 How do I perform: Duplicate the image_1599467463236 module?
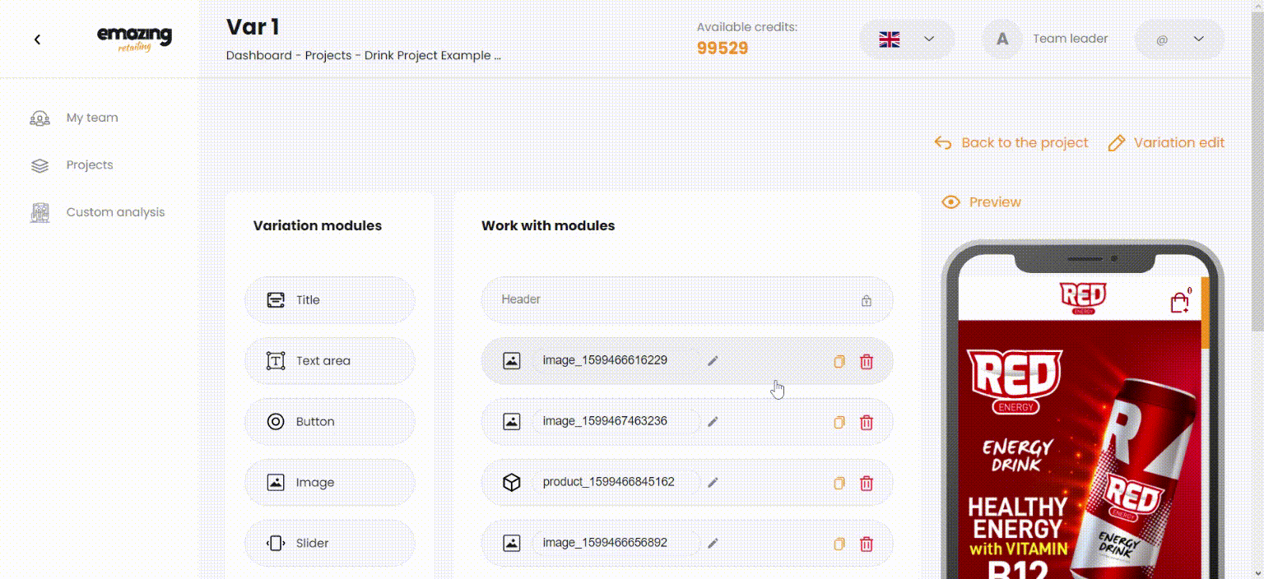tap(839, 422)
